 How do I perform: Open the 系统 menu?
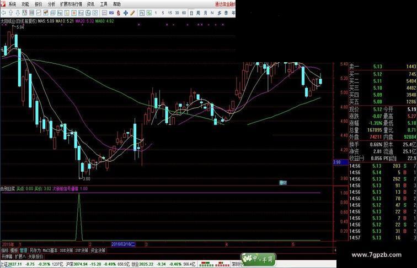click(x=12, y=4)
